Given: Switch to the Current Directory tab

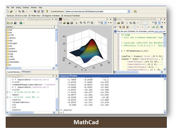Looking at the screenshot, I should (13, 72).
